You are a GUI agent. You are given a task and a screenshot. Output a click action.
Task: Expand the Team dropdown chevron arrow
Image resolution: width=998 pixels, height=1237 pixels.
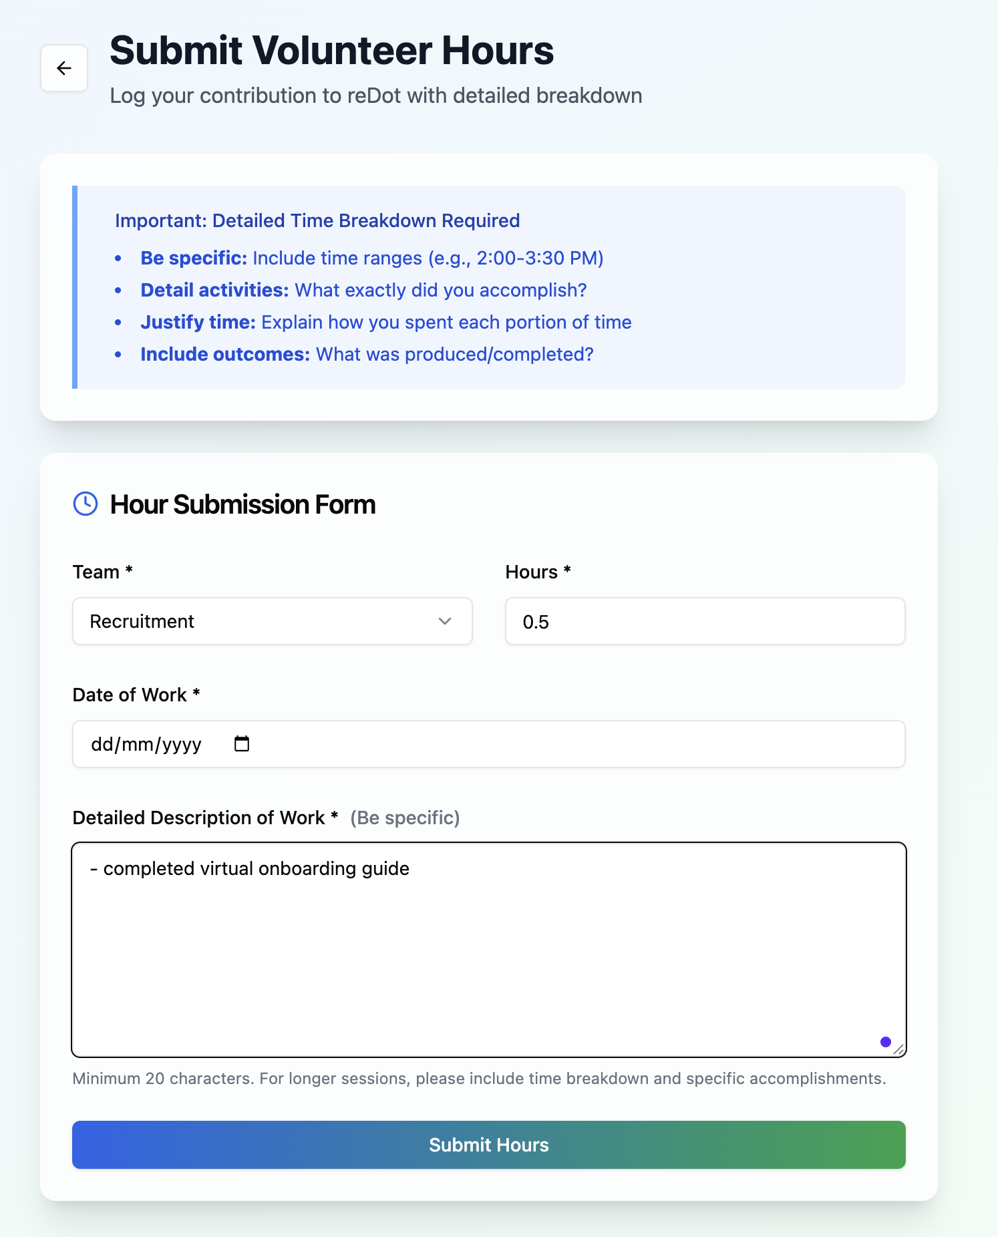pyautogui.click(x=445, y=621)
